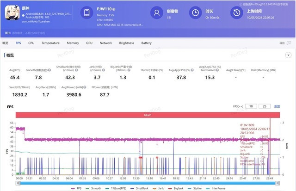This screenshot has height=191, width=296.
Task: Click the FPS threshold field showing 18
Action: (251, 106)
